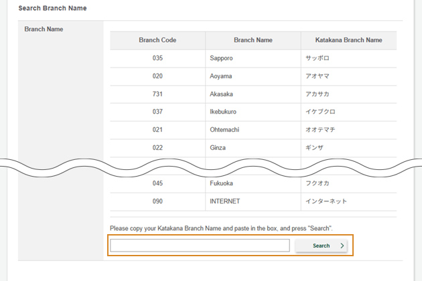
Task: Select katakana text イケブクロ
Action: [x=320, y=112]
